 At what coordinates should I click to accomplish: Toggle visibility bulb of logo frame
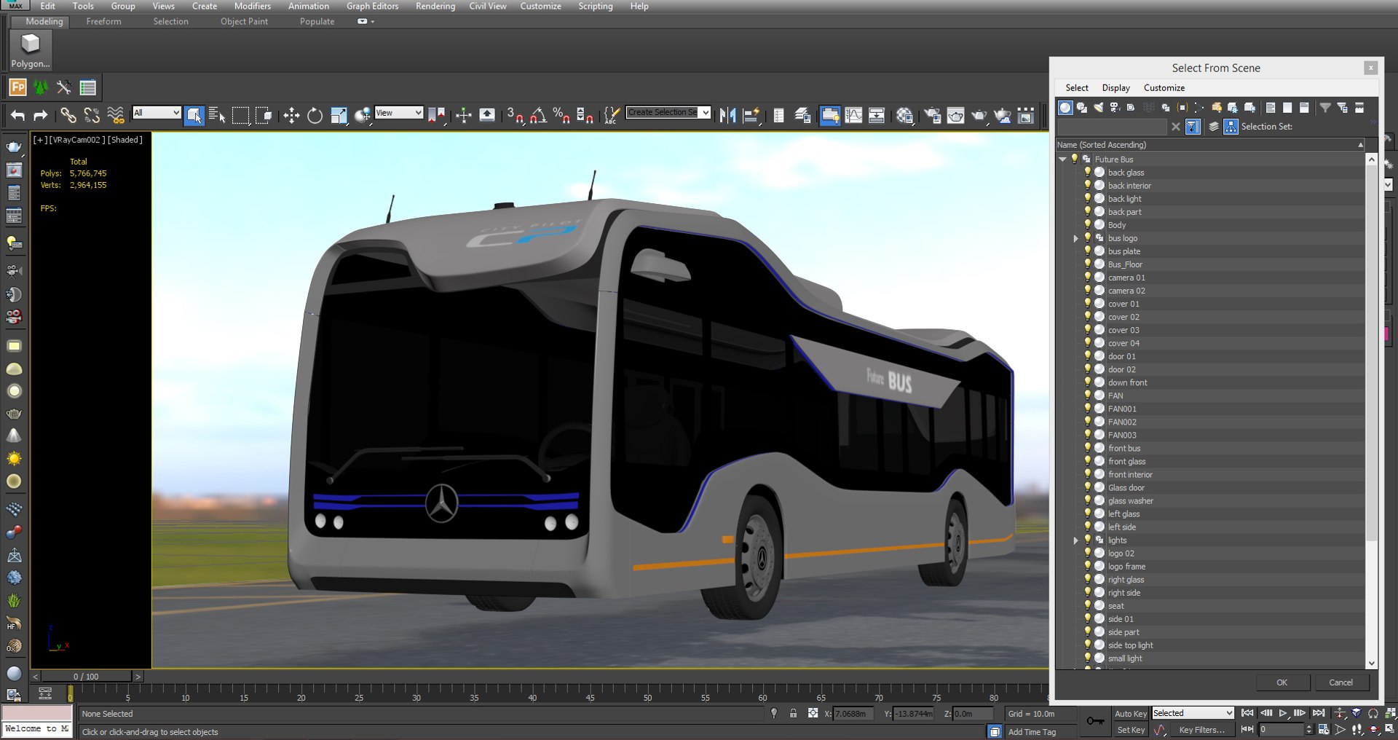pyautogui.click(x=1088, y=566)
